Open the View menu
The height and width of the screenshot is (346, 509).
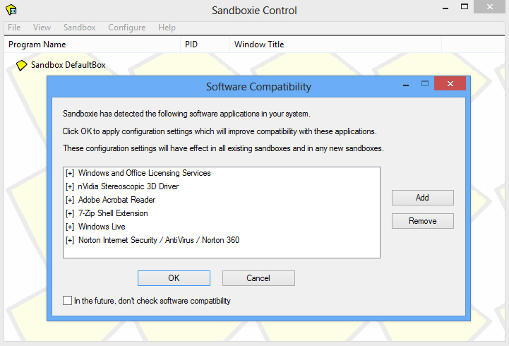click(x=42, y=28)
